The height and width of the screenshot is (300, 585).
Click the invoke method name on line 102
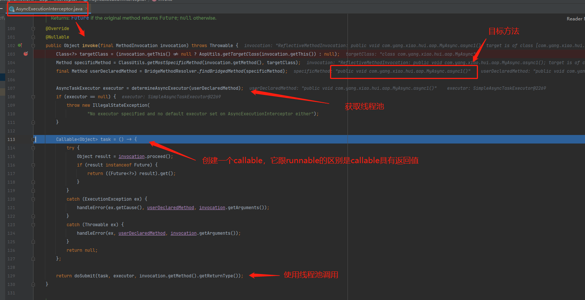point(90,46)
